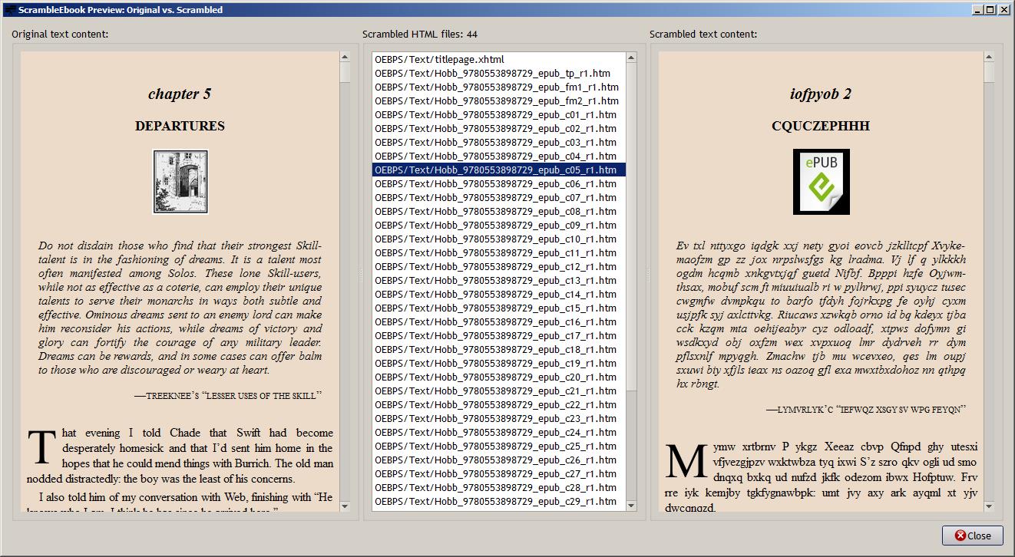This screenshot has height=557, width=1015.
Task: Click the up arrow of scrambled text scrollbar
Action: click(x=988, y=58)
